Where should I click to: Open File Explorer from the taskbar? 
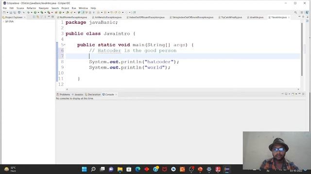point(120,169)
